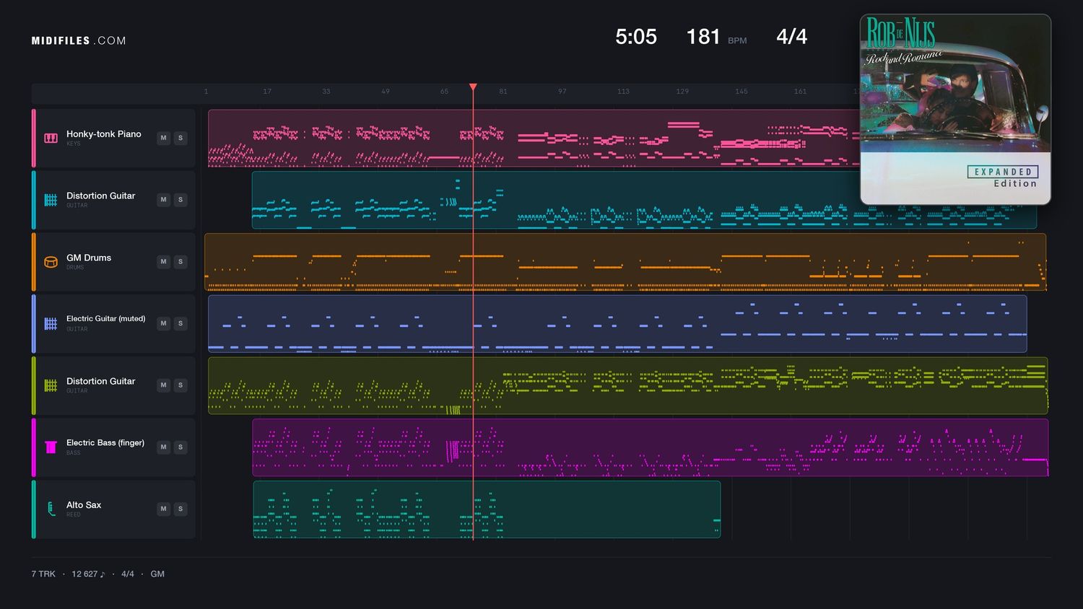1083x609 pixels.
Task: Solo the Honky-tonk Piano track
Action: click(x=180, y=138)
